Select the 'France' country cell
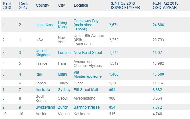The width and height of the screenshot is (190, 119). click(x=42, y=63)
